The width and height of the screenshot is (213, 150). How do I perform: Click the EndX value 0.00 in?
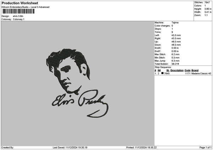click(x=175, y=48)
